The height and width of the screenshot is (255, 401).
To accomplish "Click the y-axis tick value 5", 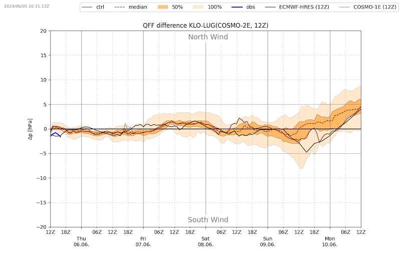I will coord(45,105).
